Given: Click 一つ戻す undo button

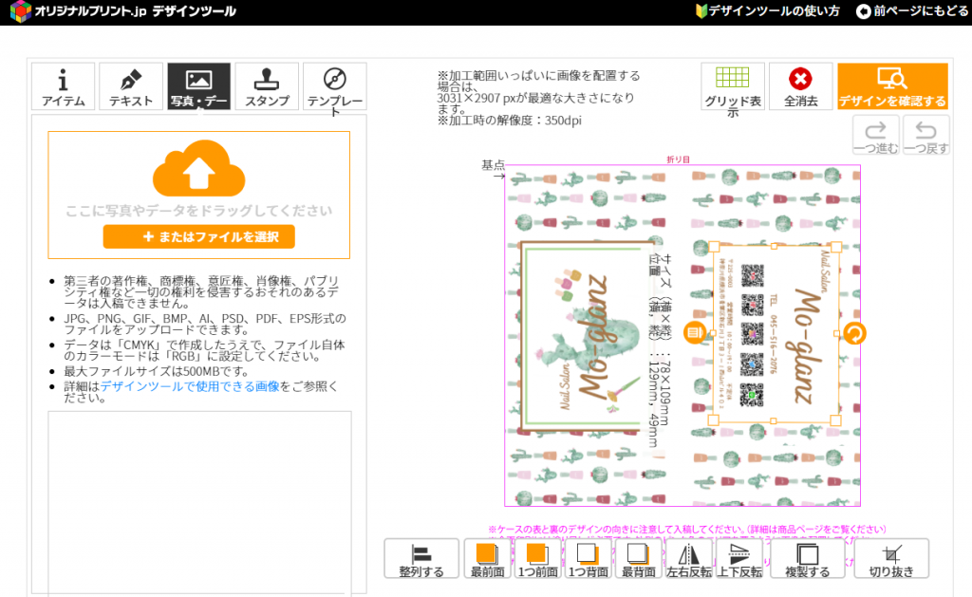Looking at the screenshot, I should tap(926, 135).
